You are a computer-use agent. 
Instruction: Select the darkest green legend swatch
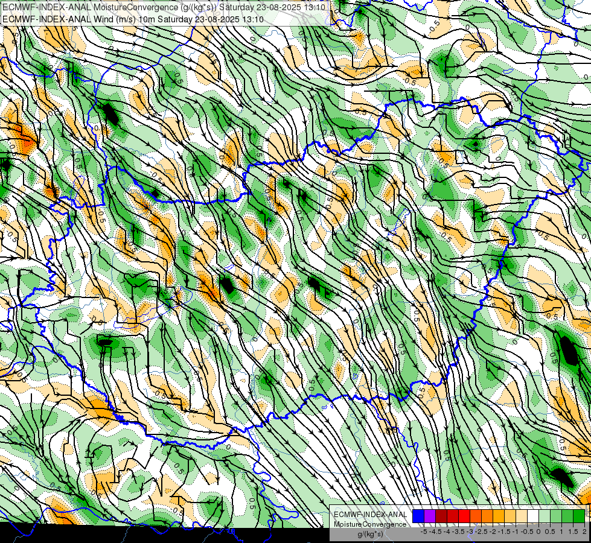click(x=579, y=516)
